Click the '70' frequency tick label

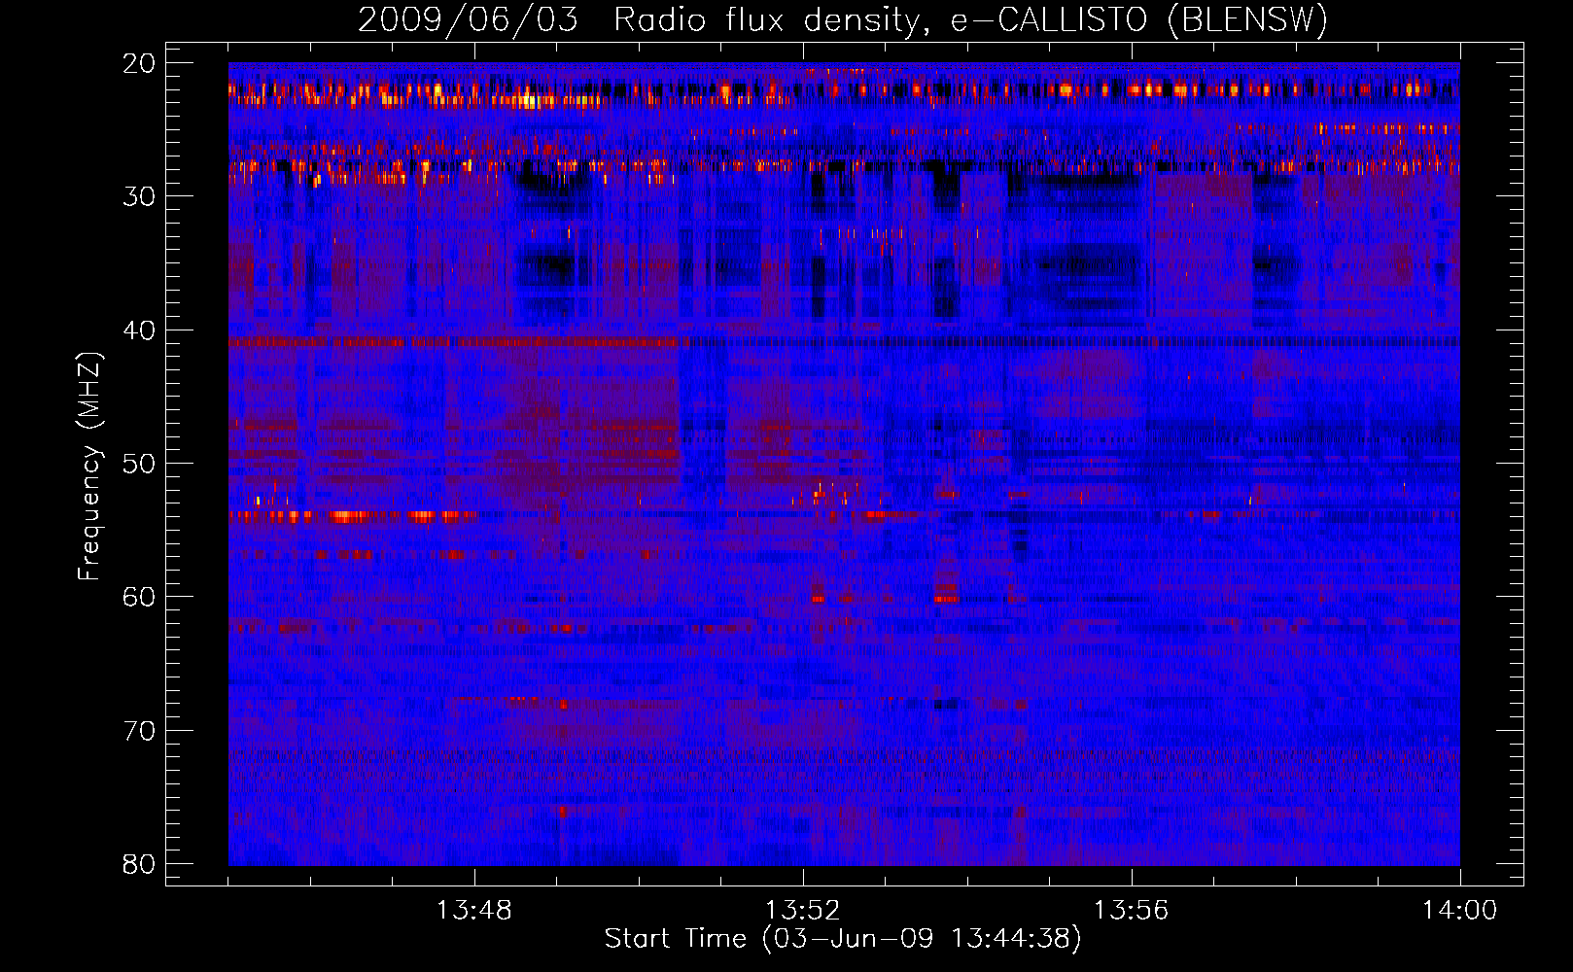click(139, 731)
